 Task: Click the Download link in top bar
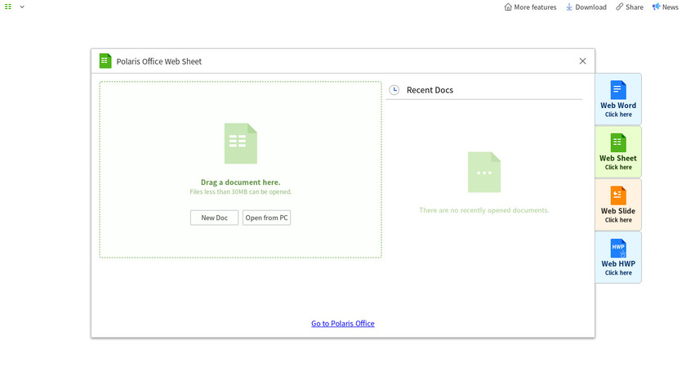[x=586, y=7]
